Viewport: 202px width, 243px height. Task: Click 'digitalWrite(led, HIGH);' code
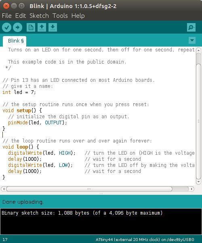coord(42,153)
